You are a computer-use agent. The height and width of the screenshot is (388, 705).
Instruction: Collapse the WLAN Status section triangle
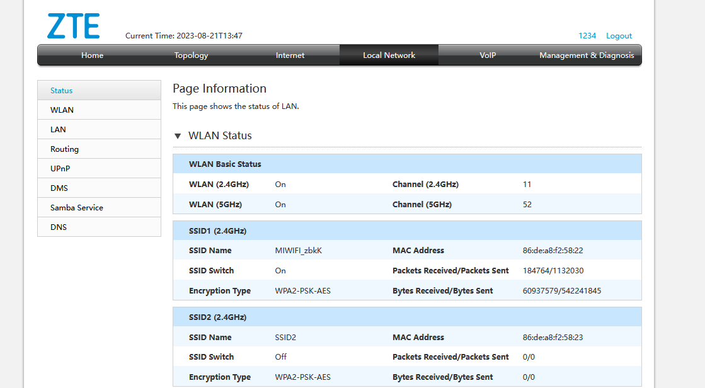[178, 136]
